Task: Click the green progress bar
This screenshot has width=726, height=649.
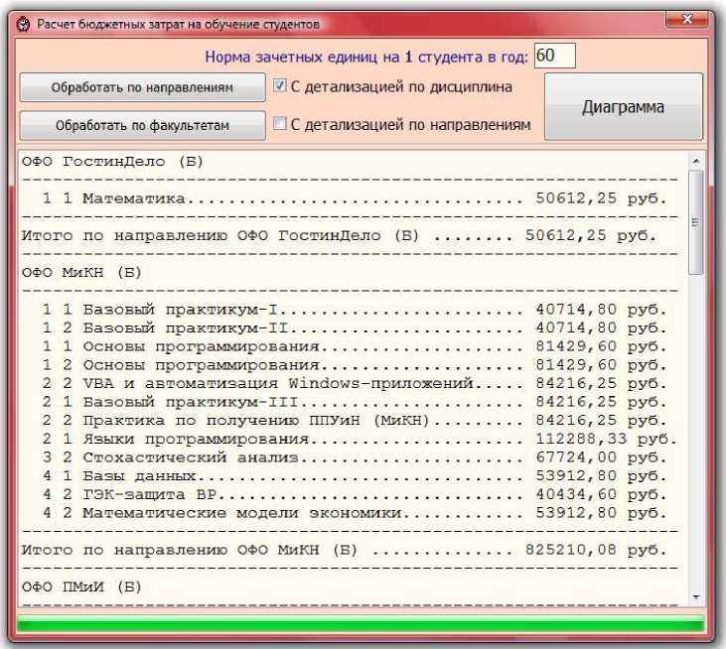Action: 361,624
